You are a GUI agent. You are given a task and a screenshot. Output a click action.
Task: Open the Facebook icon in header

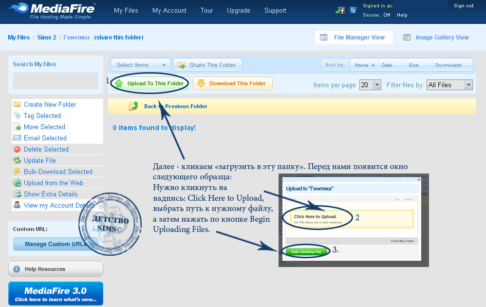(x=340, y=11)
